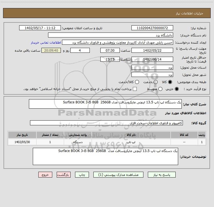Click the شماره نیاز field 1102004270000072

(x=152, y=28)
